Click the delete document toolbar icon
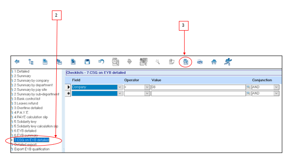Screen dimensions: 288x160 [73, 62]
